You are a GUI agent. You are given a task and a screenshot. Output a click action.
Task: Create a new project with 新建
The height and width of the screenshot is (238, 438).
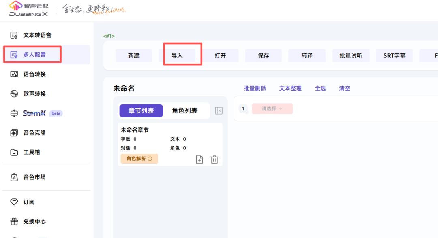(x=134, y=55)
